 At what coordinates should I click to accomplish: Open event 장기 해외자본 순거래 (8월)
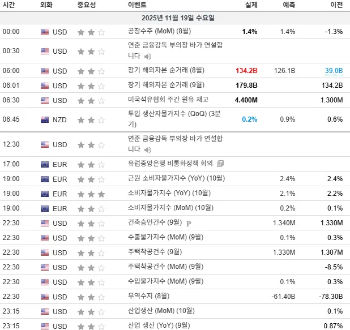[166, 70]
